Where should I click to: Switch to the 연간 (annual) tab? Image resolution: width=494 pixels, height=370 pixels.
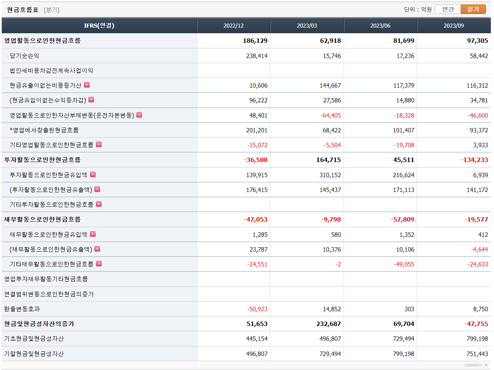coord(448,9)
